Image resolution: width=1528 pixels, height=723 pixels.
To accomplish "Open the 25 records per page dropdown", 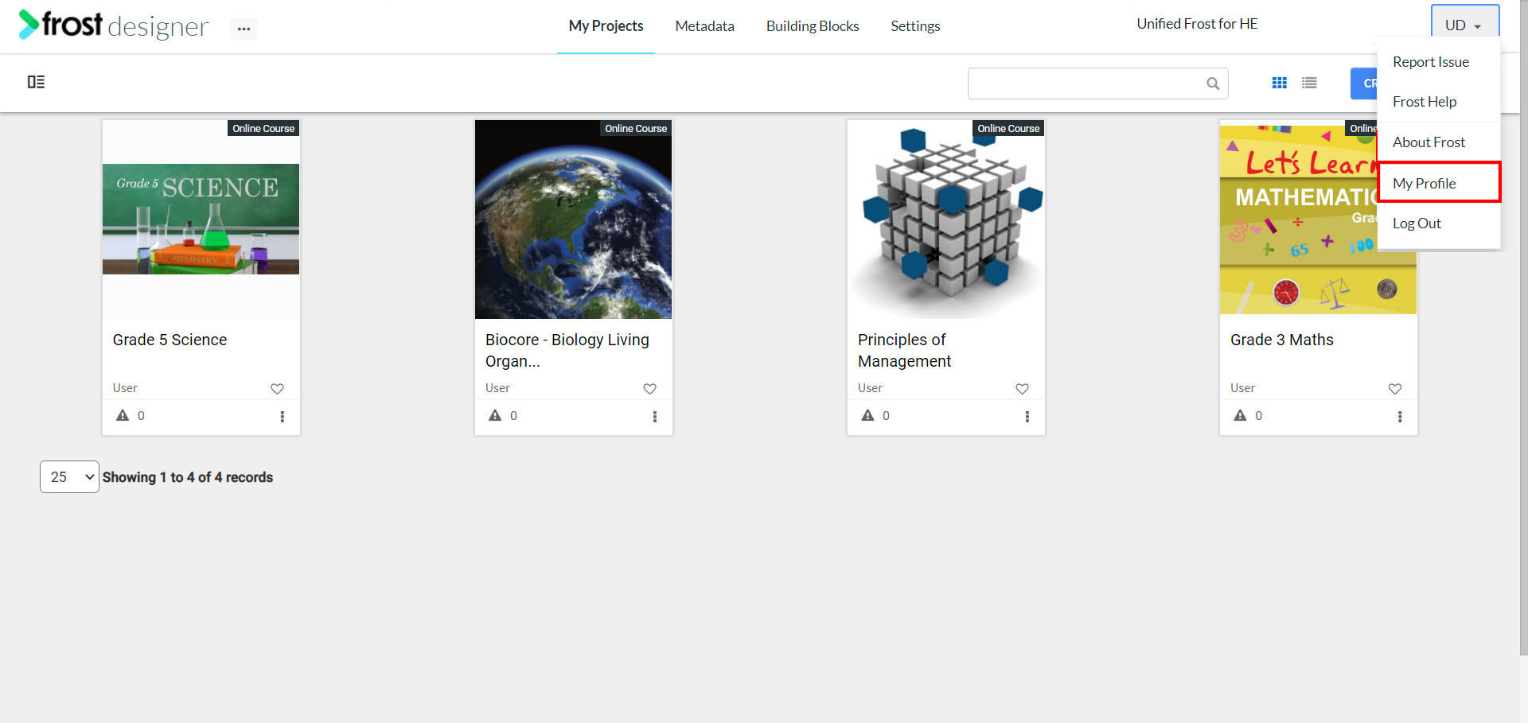I will tap(69, 477).
